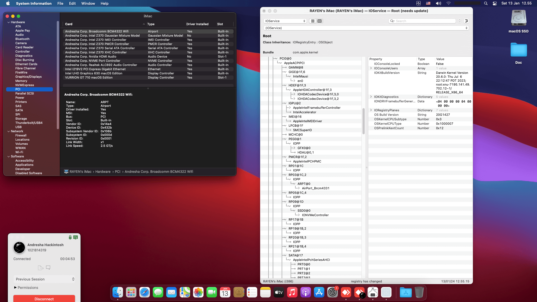Open Mail app in Dock

click(171, 292)
